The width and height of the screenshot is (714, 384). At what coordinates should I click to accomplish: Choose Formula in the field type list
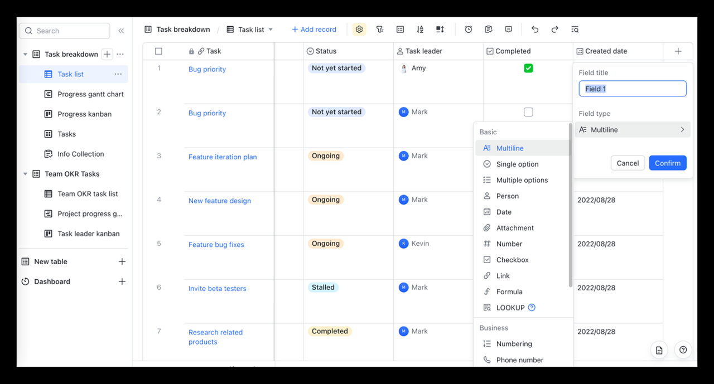[x=509, y=292]
